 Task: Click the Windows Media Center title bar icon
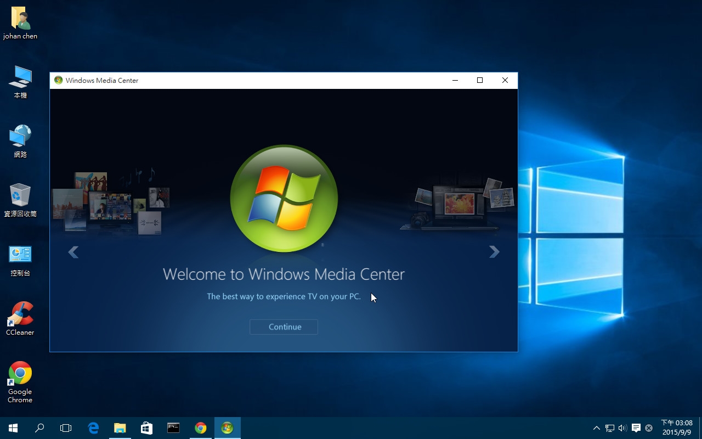tap(58, 80)
